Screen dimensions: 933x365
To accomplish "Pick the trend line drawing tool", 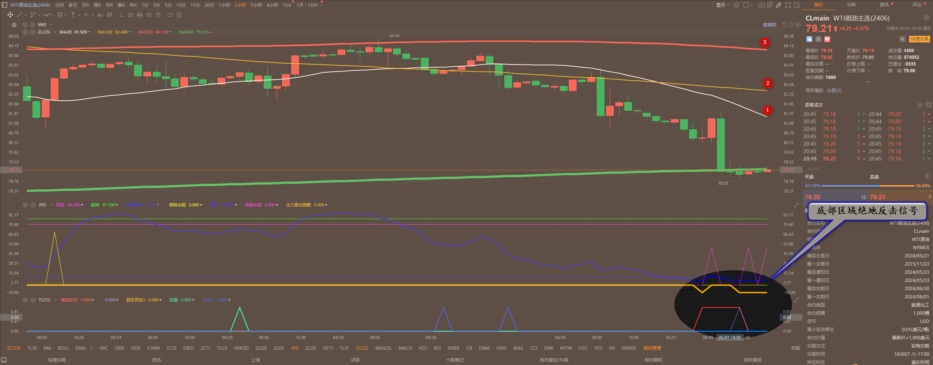I will 20,15.
